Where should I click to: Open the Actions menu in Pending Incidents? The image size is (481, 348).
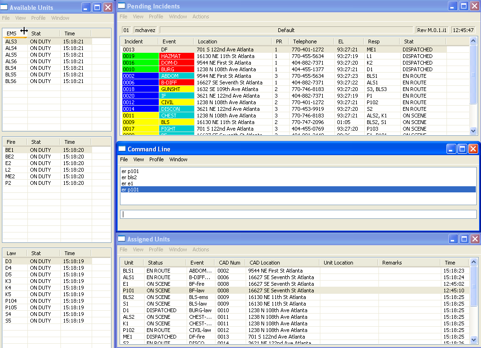(200, 17)
